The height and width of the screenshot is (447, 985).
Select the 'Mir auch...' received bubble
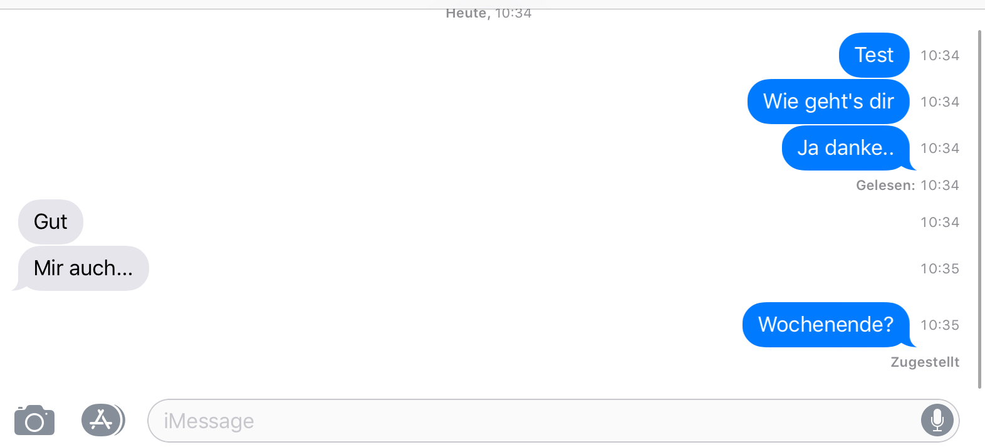click(x=82, y=268)
